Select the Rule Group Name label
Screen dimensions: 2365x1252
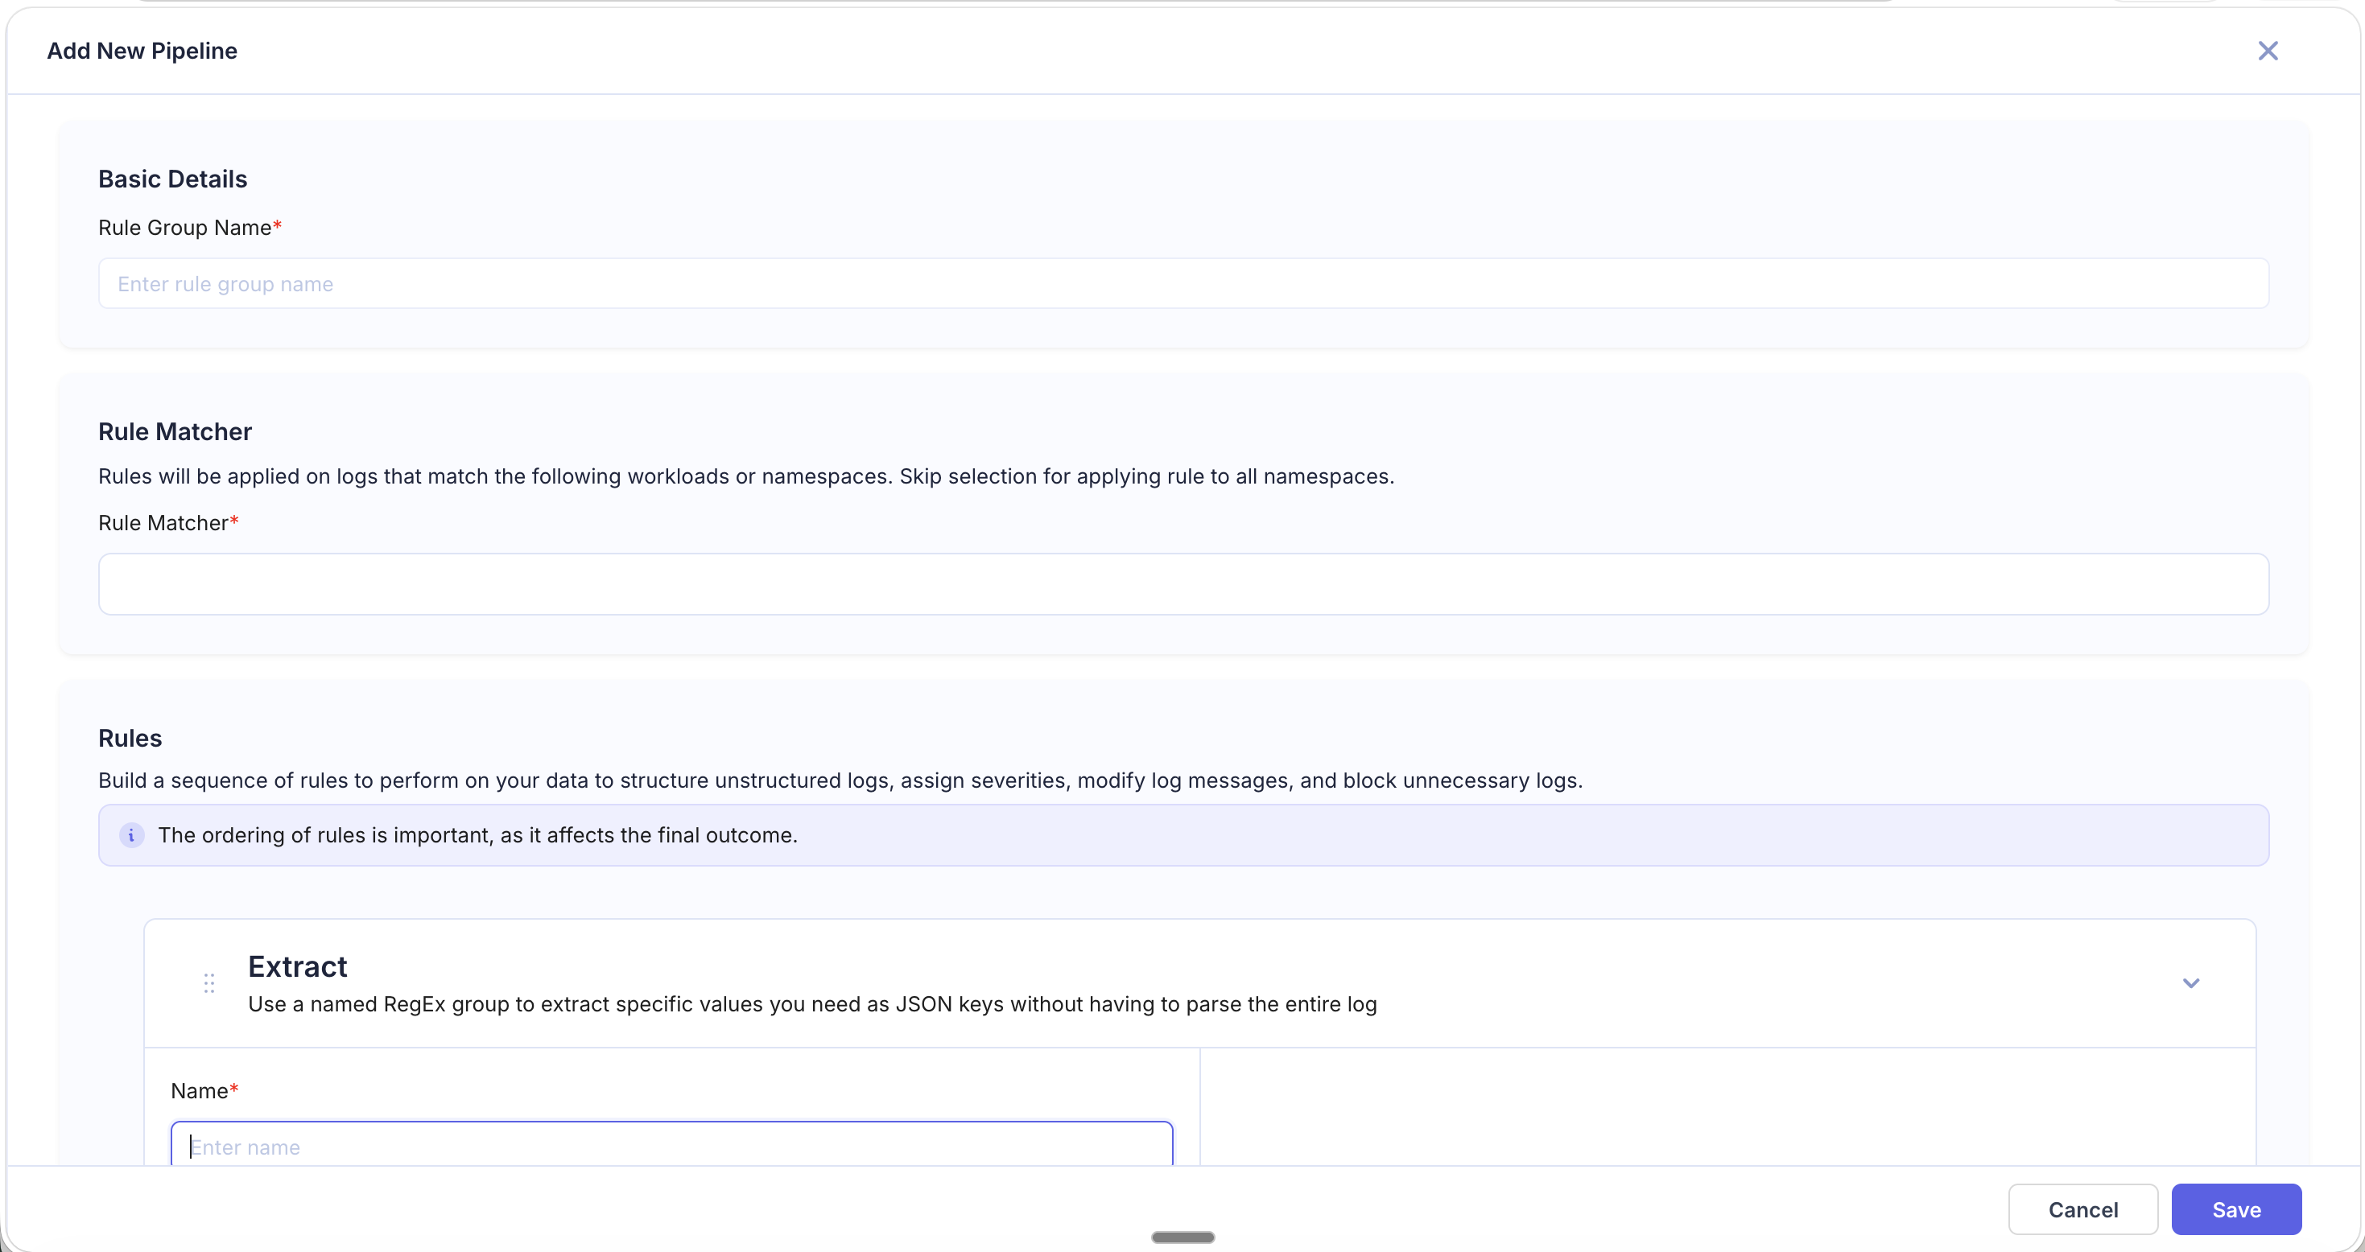click(189, 228)
